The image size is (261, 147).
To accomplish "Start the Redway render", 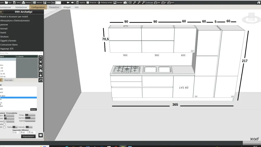I will [99, 2].
